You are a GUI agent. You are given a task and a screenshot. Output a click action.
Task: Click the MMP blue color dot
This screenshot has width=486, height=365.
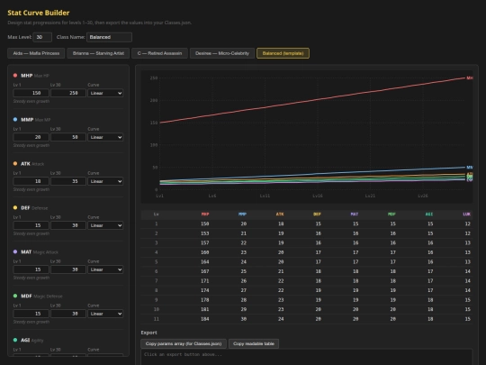click(15, 119)
